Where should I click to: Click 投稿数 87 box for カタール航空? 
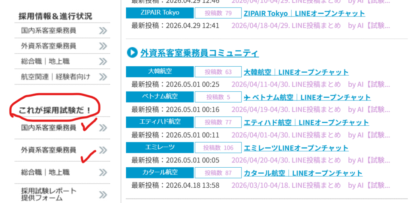coord(218,172)
